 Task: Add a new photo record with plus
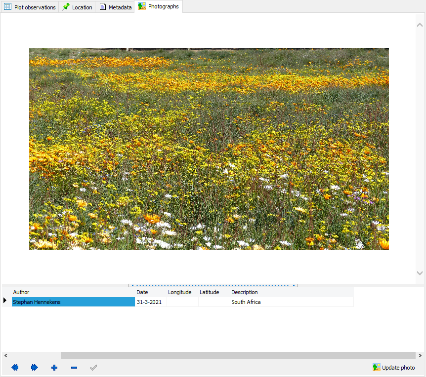click(54, 368)
